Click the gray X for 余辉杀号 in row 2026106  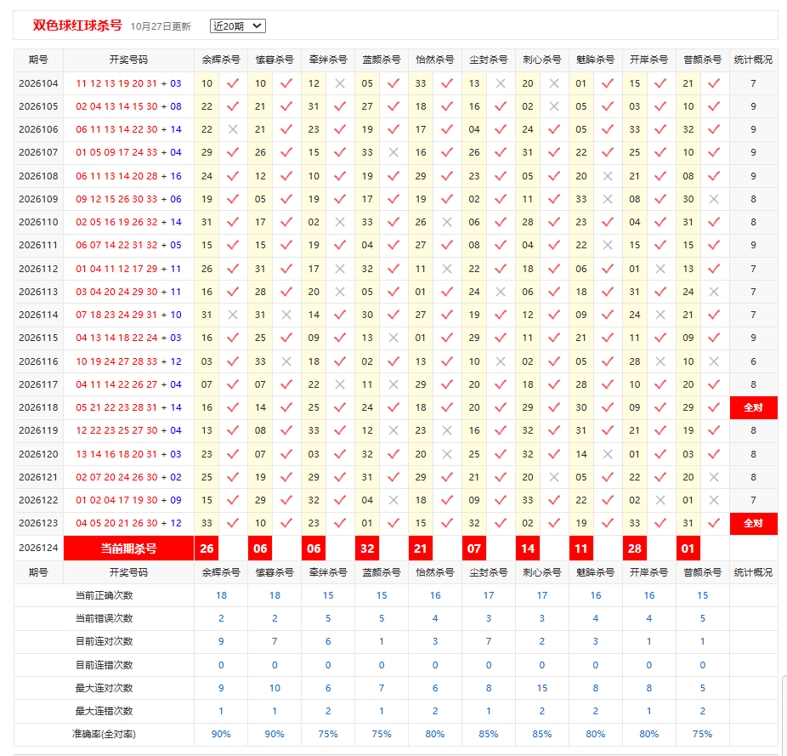233,129
